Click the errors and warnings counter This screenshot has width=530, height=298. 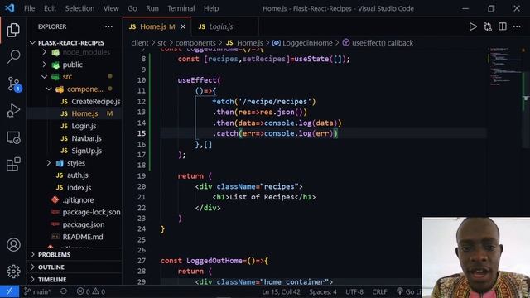click(x=91, y=291)
